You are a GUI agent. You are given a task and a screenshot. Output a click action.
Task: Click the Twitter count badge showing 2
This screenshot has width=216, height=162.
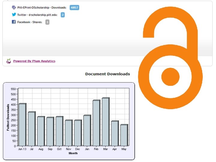pyautogui.click(x=63, y=15)
